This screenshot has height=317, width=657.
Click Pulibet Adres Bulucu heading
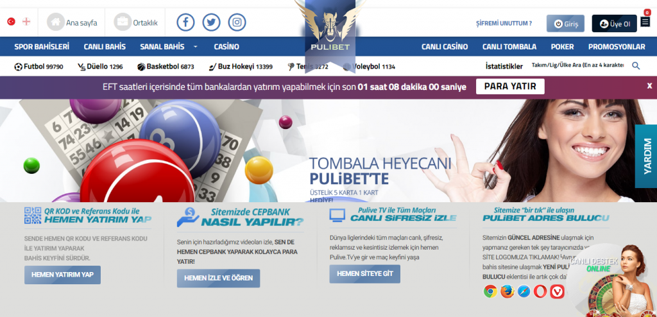tap(546, 218)
